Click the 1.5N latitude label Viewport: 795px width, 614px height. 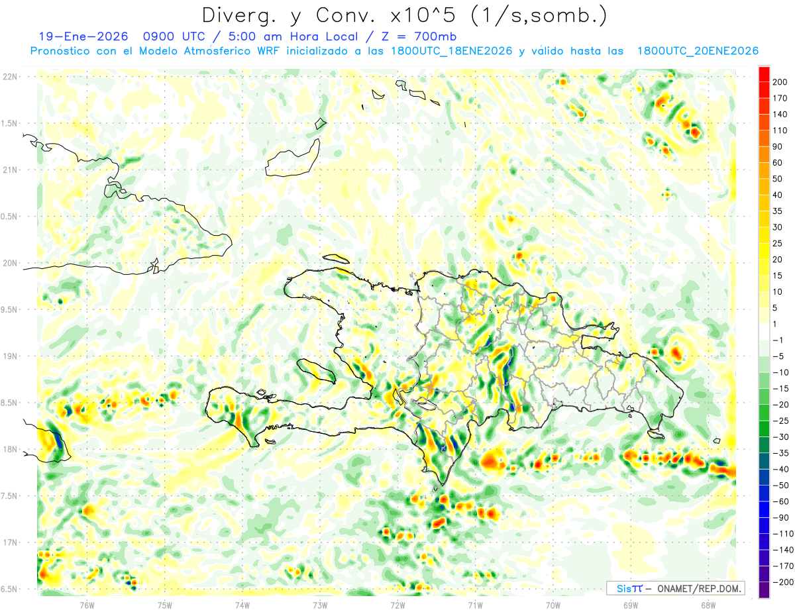[9, 123]
